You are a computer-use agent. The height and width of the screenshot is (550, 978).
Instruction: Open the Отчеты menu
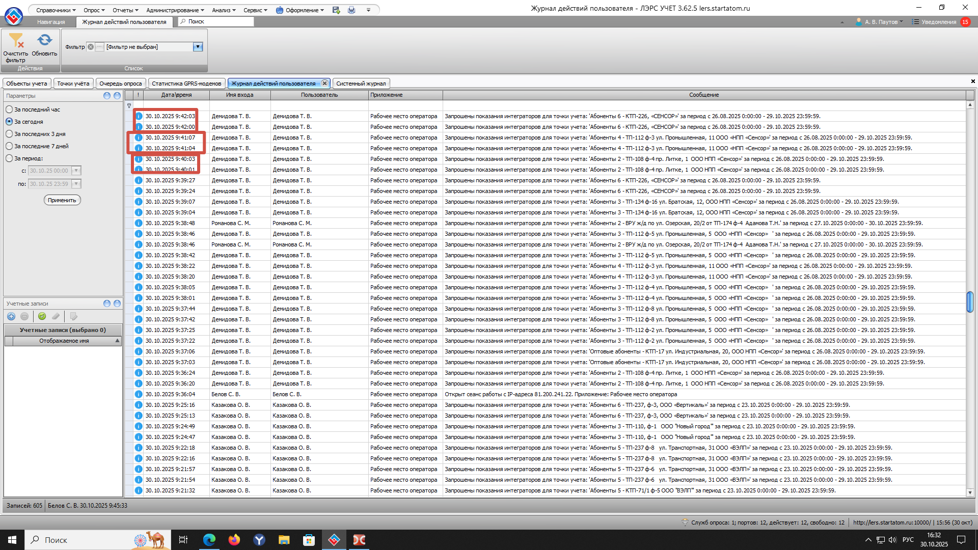pos(125,10)
